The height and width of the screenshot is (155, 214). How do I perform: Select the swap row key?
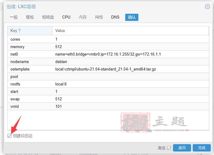15,99
